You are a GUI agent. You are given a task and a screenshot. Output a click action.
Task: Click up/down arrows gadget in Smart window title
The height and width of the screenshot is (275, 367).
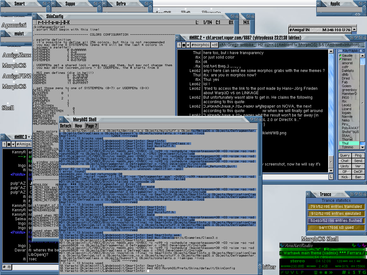pos(48,9)
